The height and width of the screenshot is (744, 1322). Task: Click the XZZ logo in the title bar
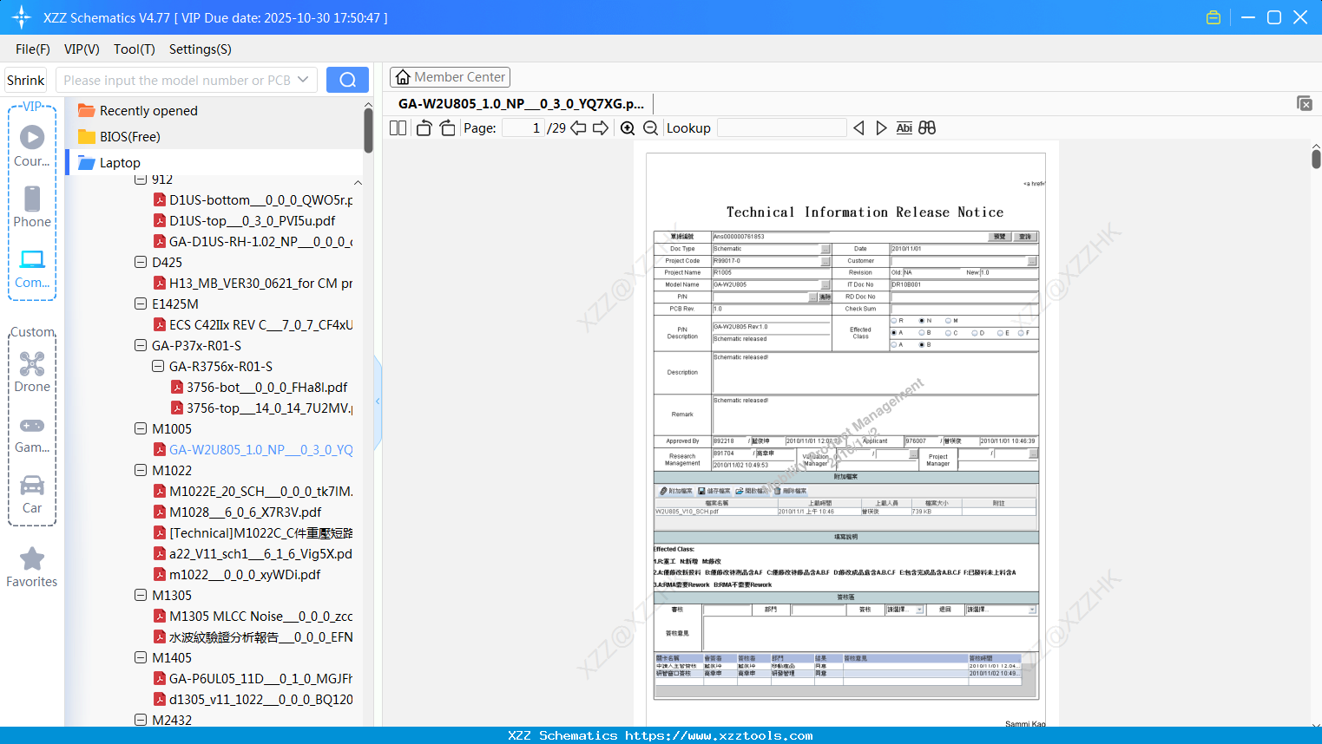tap(21, 17)
